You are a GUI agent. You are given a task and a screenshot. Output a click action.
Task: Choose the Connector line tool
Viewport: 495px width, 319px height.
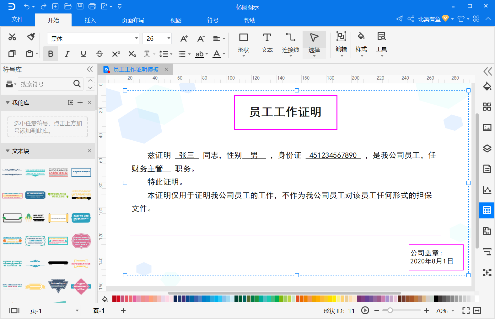click(290, 44)
